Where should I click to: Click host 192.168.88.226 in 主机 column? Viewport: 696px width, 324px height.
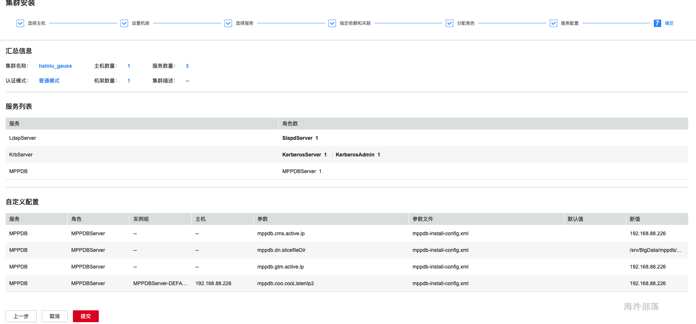(213, 283)
